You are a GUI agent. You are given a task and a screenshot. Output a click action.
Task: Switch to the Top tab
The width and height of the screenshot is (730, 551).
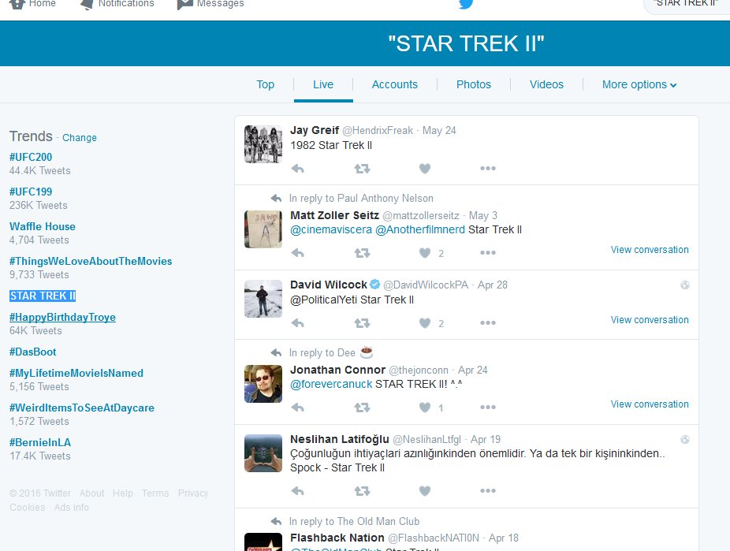pos(266,84)
